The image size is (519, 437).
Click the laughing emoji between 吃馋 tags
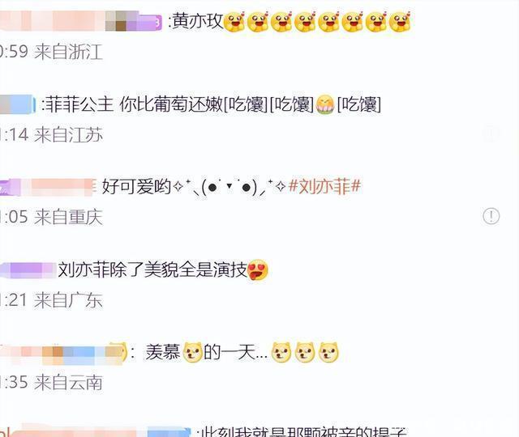pyautogui.click(x=325, y=104)
